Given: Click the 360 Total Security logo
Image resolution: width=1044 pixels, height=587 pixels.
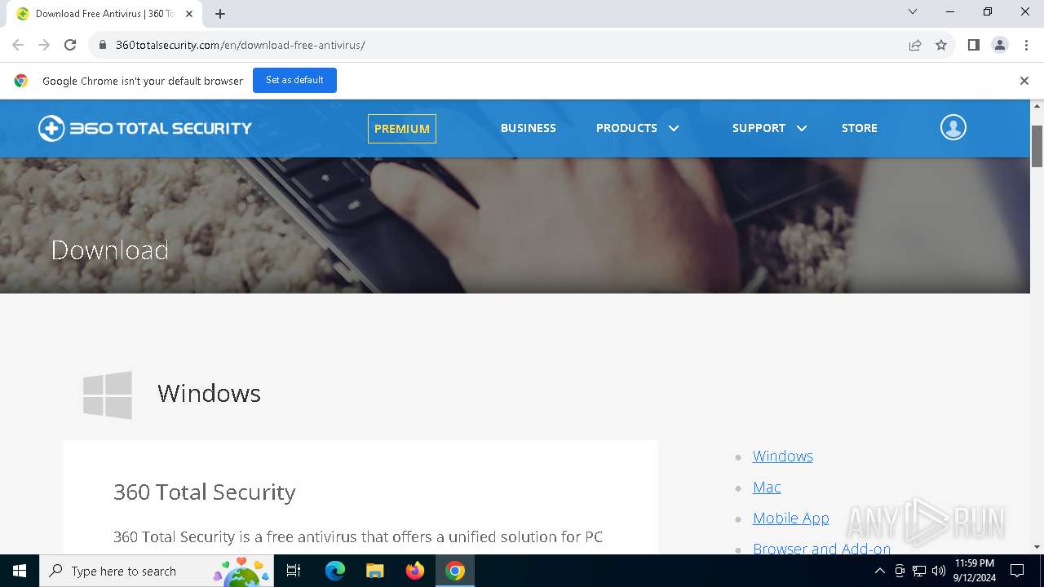Looking at the screenshot, I should pos(145,128).
